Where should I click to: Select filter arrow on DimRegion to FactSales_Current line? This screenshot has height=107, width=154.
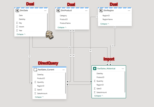pyautogui.click(x=91, y=51)
